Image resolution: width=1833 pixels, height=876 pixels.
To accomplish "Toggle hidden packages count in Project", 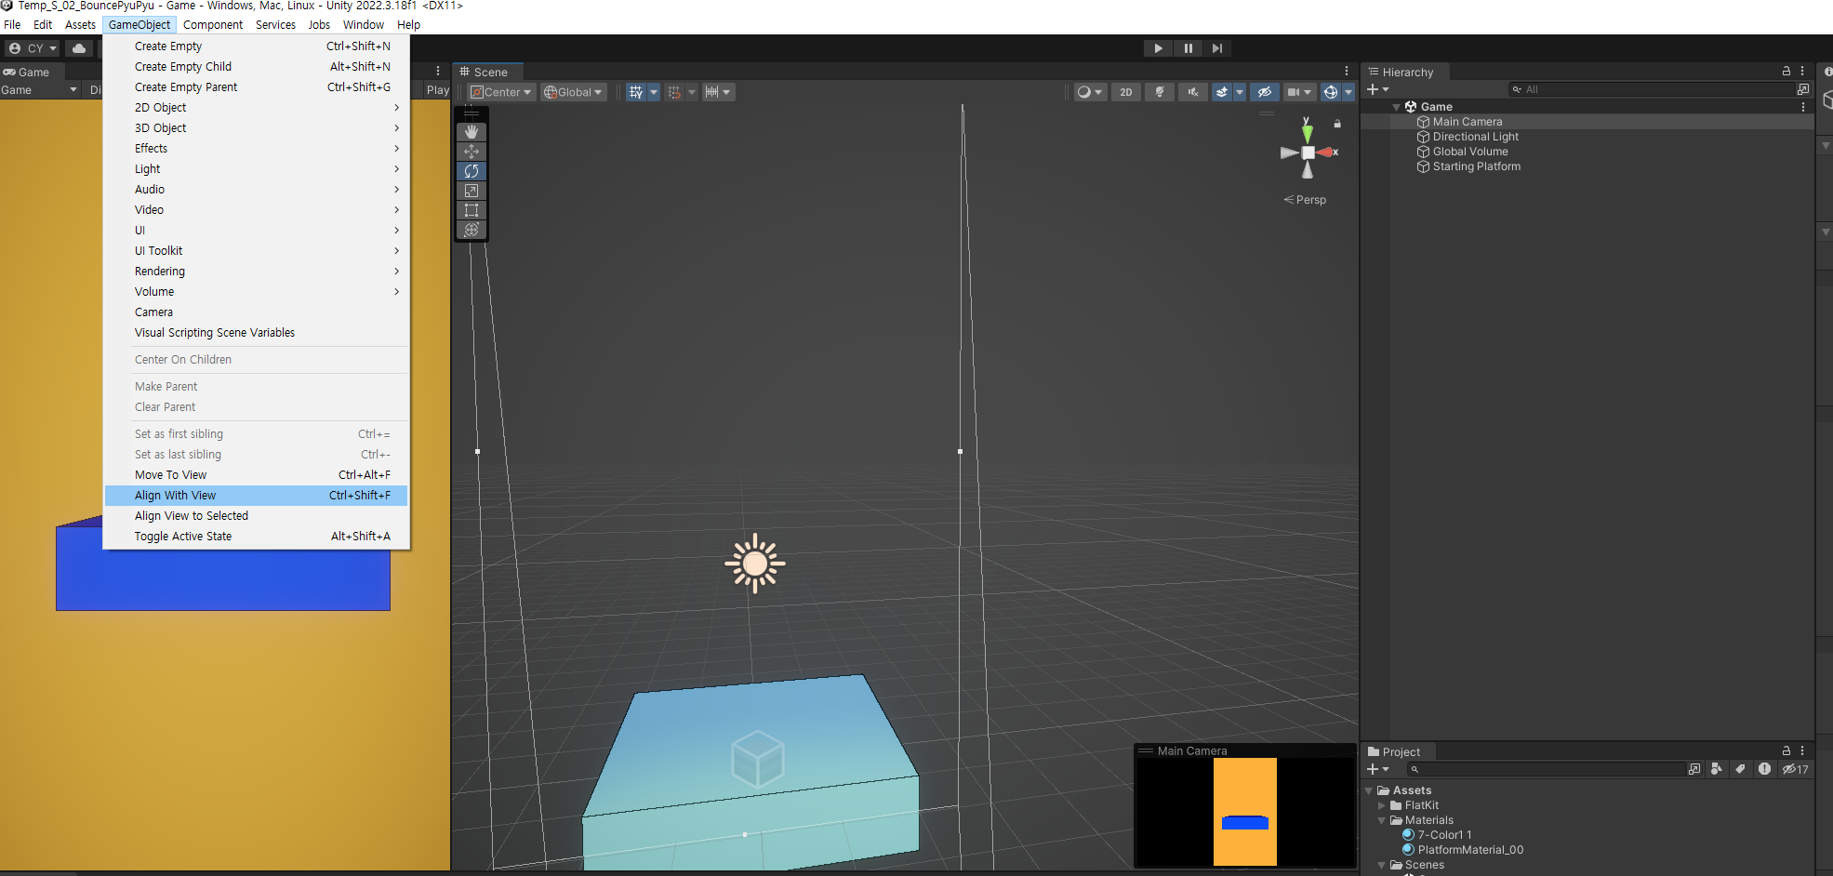I will [1796, 769].
